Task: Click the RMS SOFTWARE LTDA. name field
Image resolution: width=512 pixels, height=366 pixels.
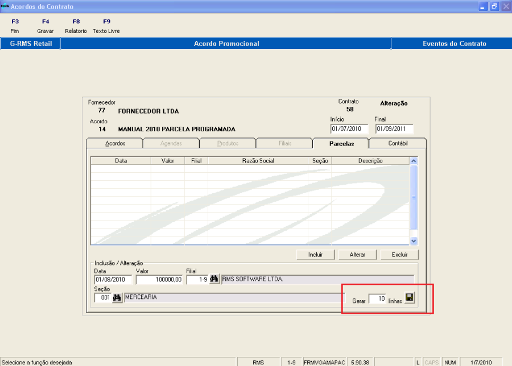Action: (x=317, y=280)
